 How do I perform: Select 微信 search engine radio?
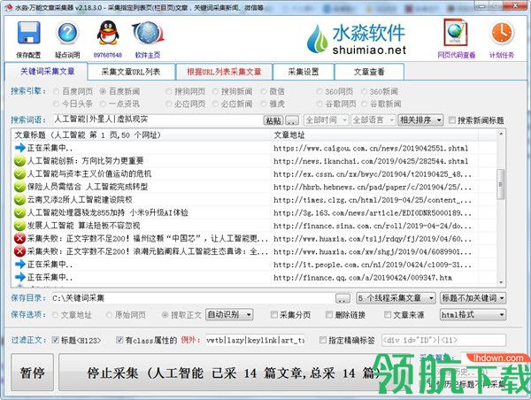point(264,91)
